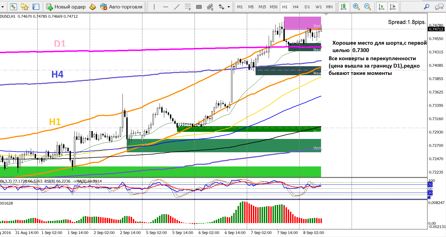Viewport: 446px width, 237px height.
Task: Click the chart shift triangle marker
Action: point(326,14)
